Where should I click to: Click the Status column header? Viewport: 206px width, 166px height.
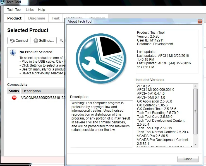tap(14, 91)
